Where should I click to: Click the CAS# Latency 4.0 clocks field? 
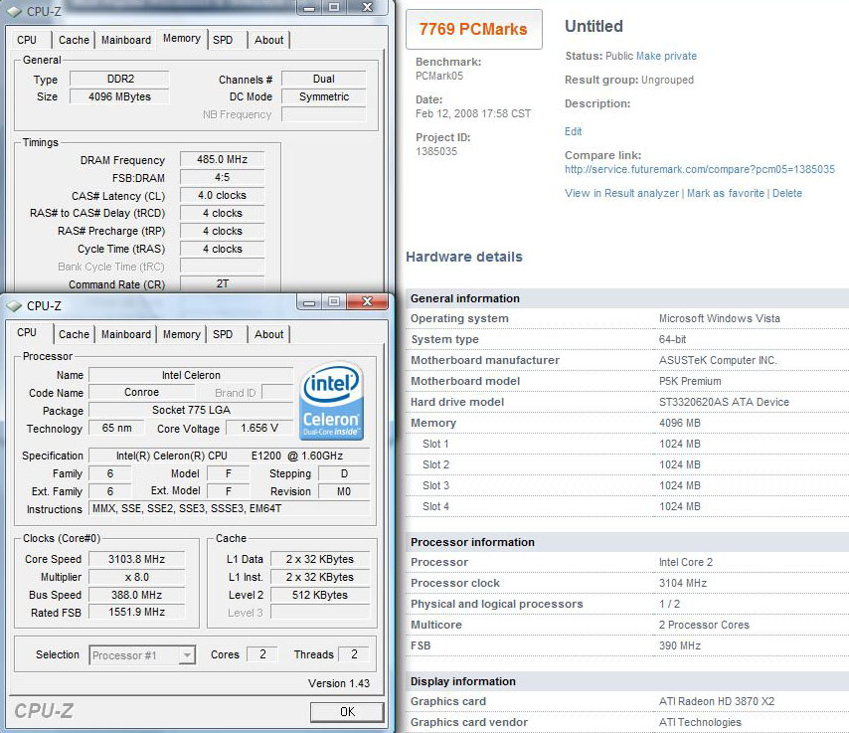[x=222, y=195]
